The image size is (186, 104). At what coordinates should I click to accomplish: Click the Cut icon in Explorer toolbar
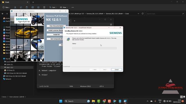coord(15,7)
